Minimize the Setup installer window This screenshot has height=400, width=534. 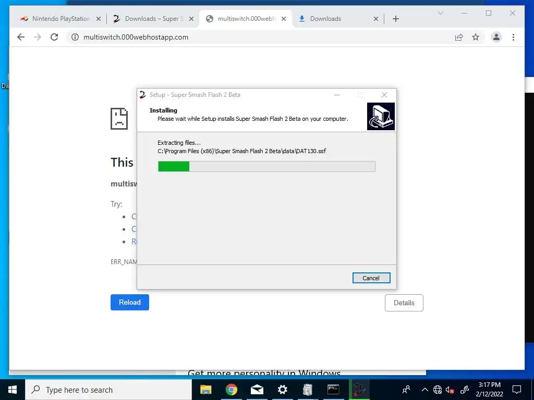[337, 95]
